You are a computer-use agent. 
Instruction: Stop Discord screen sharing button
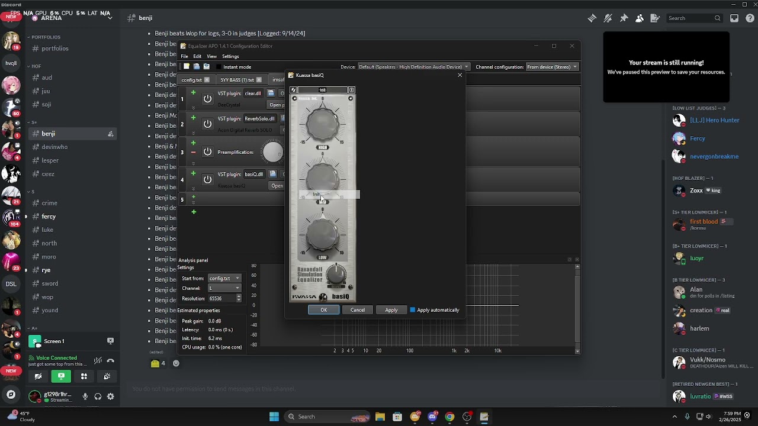pyautogui.click(x=61, y=376)
